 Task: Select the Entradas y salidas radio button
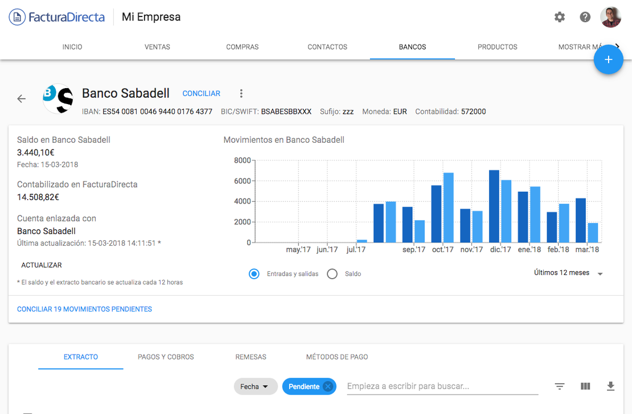pos(254,274)
